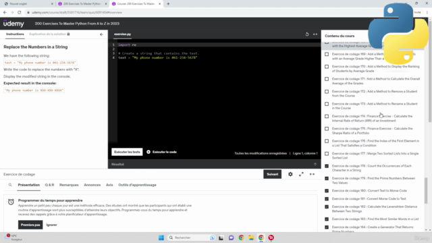Open exercise 181 Convert Morse Code to Text
This screenshot has height=243, width=432.
point(369,198)
